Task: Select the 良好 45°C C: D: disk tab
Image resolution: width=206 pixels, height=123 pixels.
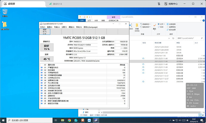Action: click(x=45, y=32)
